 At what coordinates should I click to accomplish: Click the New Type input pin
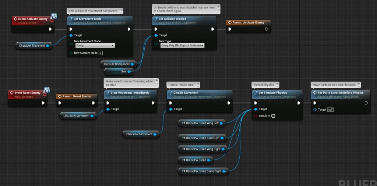click(x=156, y=44)
